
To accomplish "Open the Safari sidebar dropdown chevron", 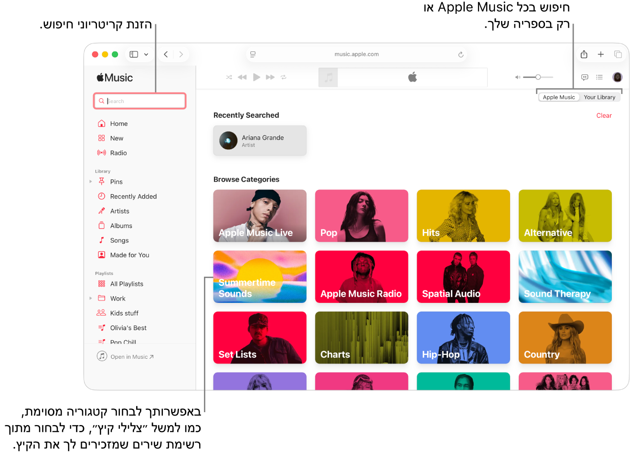I will point(146,54).
